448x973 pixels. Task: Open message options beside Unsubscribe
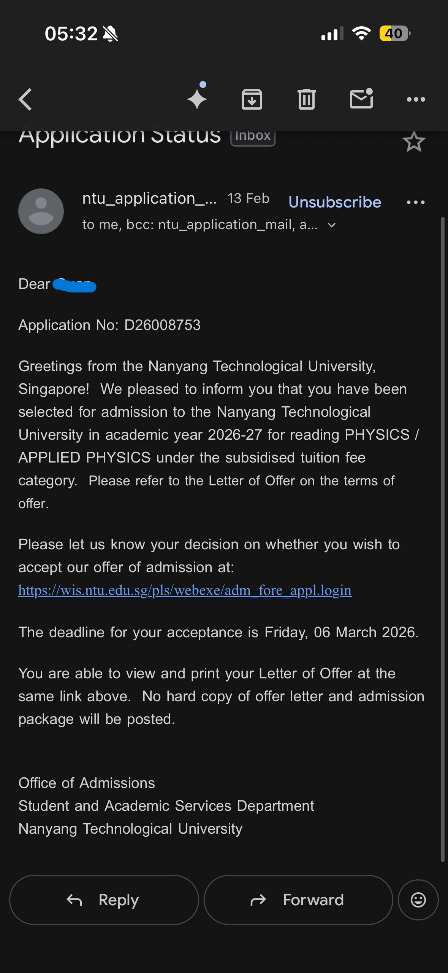coord(416,202)
